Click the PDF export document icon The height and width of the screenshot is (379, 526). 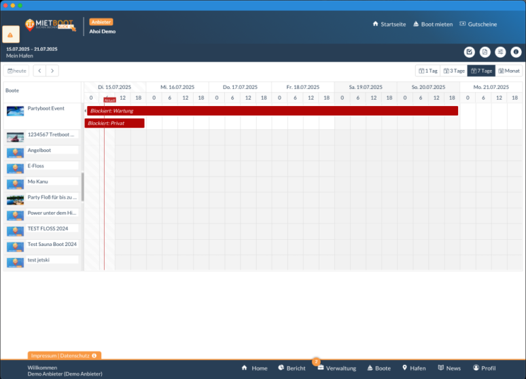[485, 52]
